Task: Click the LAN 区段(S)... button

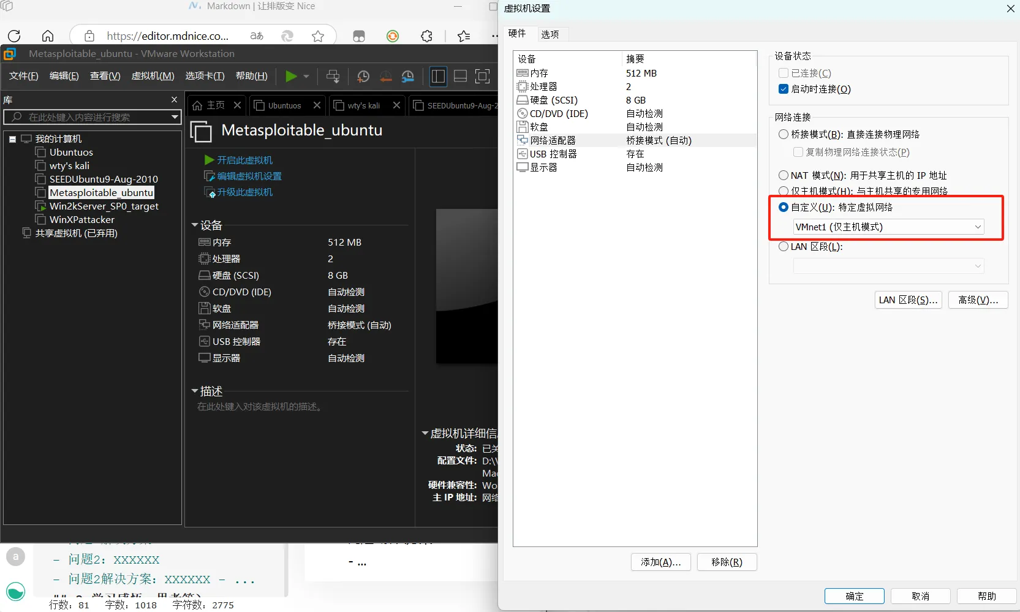Action: [x=908, y=300]
